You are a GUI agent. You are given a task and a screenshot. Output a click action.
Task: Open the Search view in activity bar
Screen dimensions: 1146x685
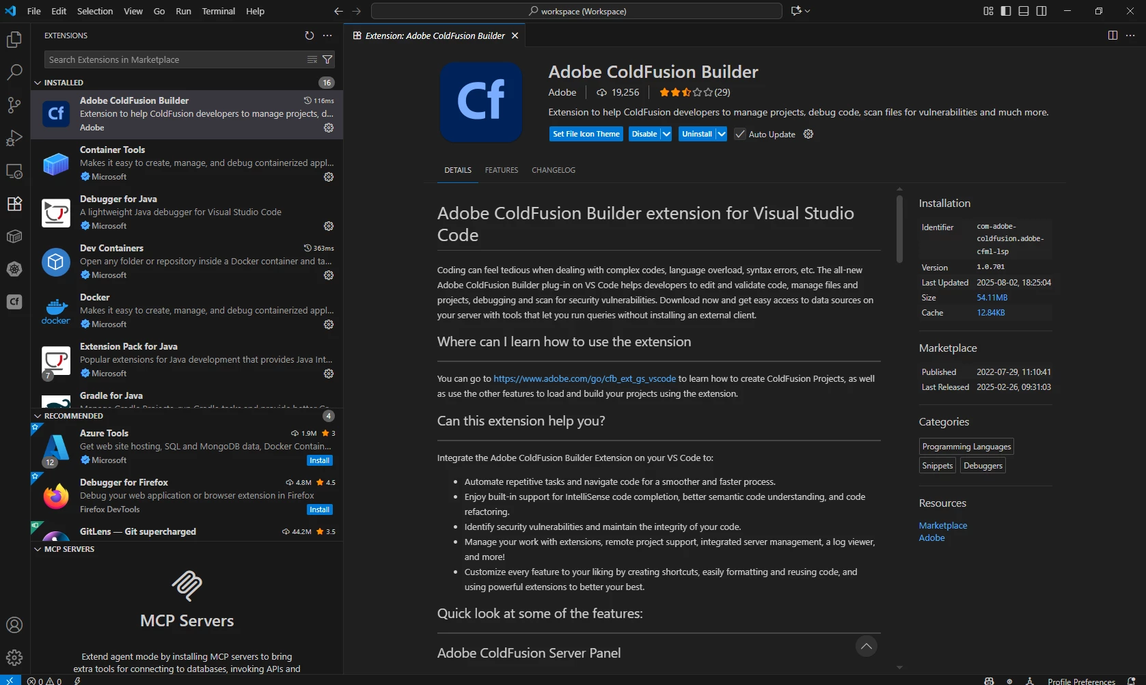(x=14, y=72)
